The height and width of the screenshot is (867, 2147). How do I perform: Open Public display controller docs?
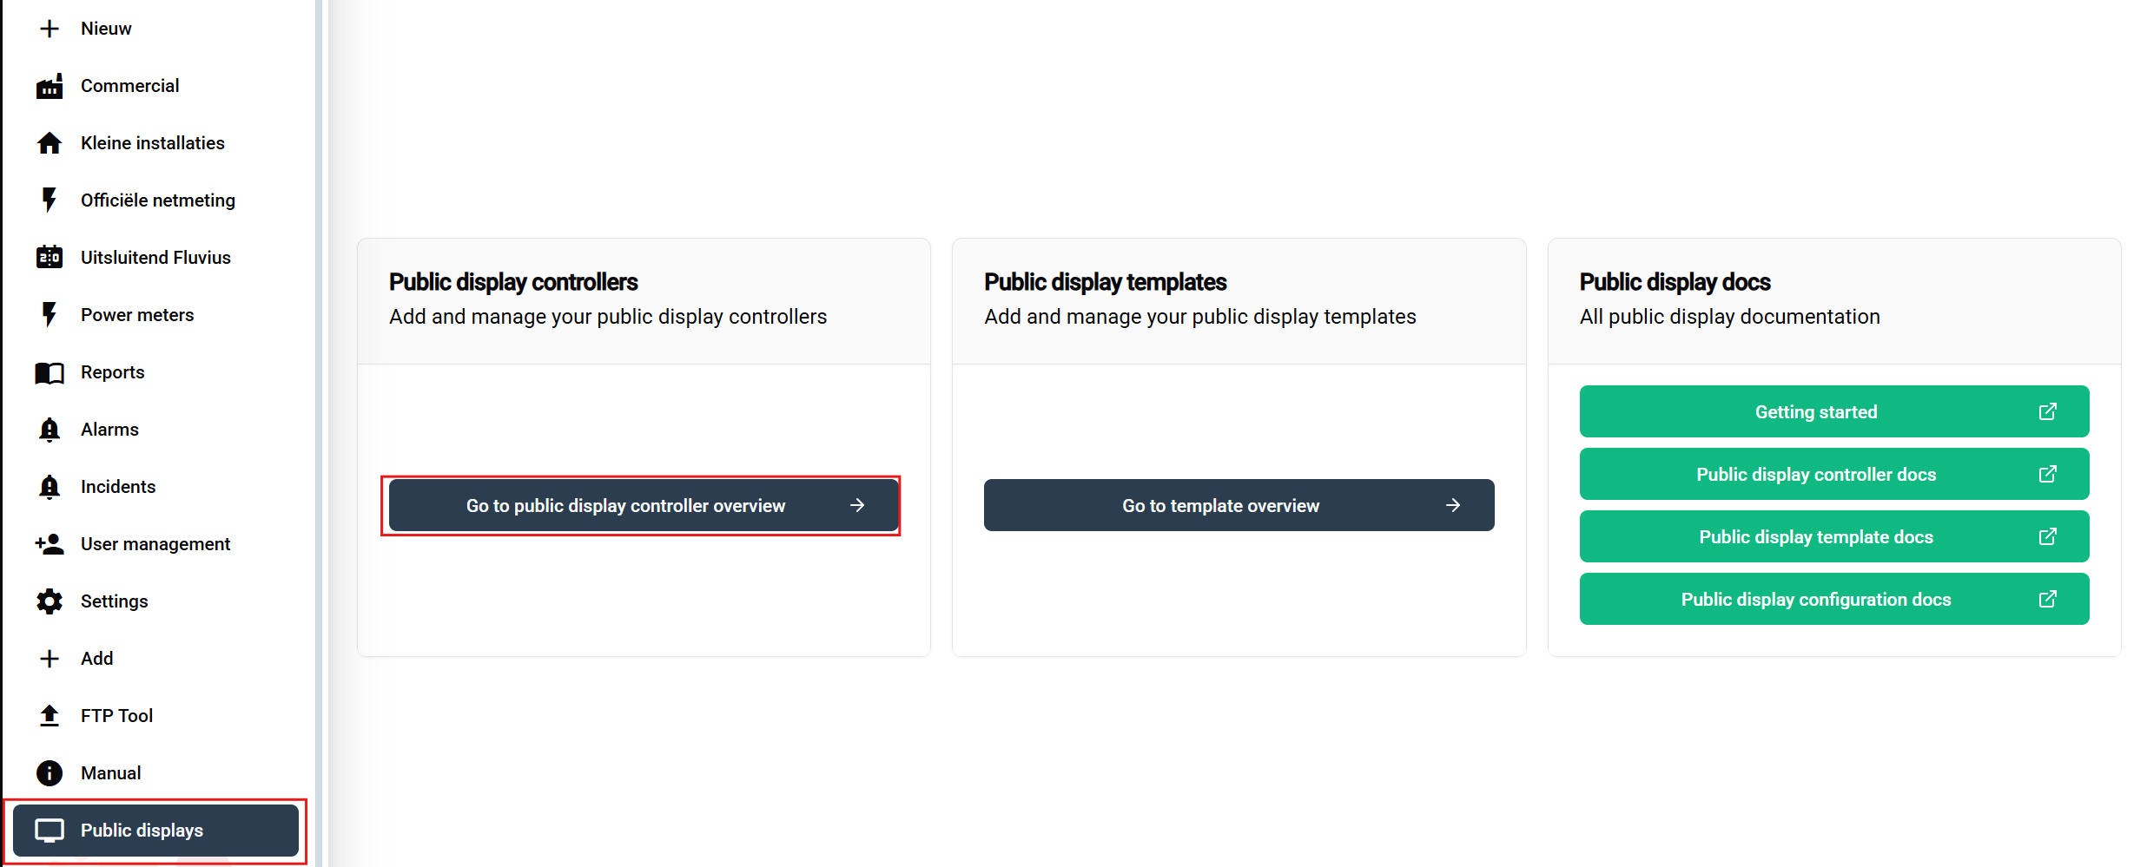[x=1833, y=474]
